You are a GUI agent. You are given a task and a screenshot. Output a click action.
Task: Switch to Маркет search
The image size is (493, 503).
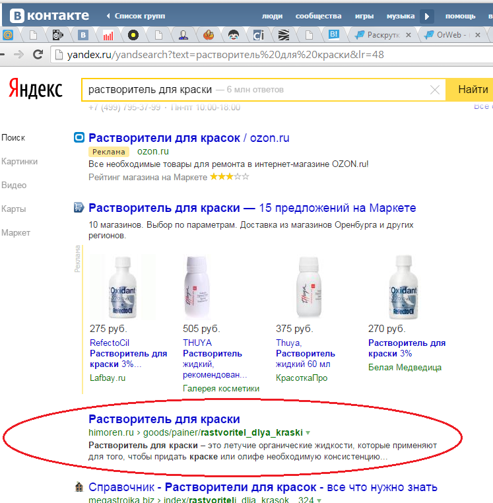[16, 232]
